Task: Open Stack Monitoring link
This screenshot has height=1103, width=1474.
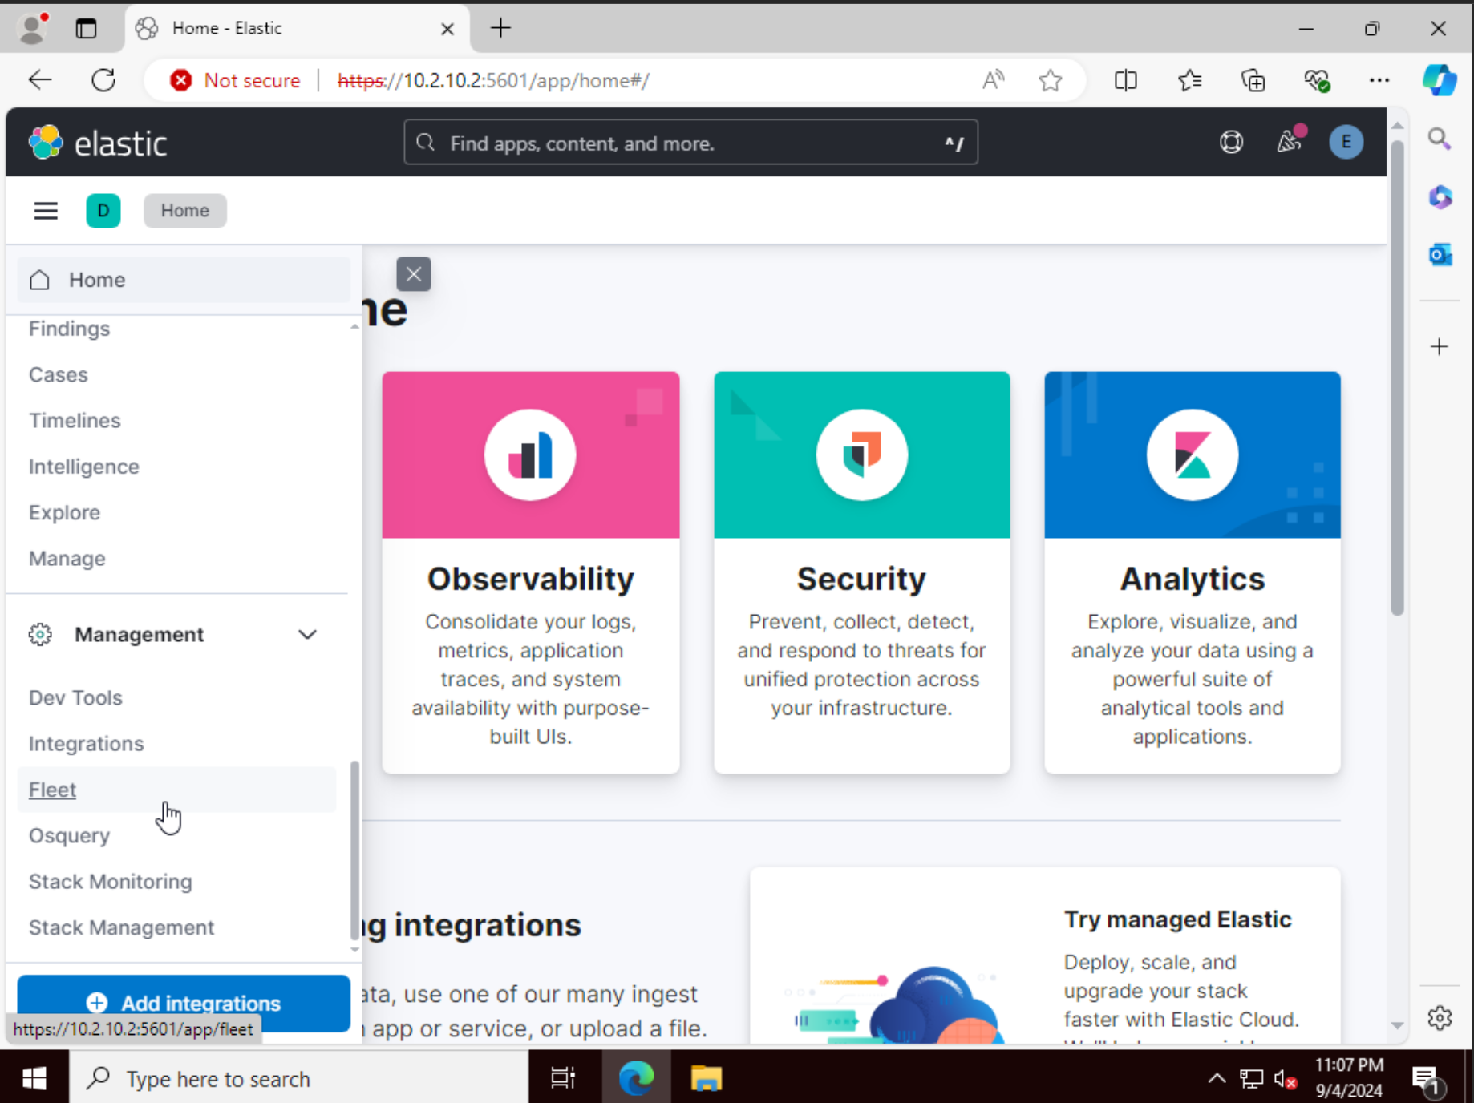Action: coord(111,882)
